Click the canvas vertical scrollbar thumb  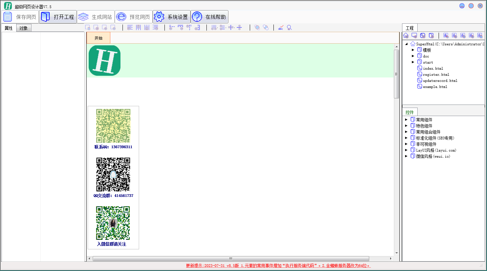pyautogui.click(x=397, y=74)
